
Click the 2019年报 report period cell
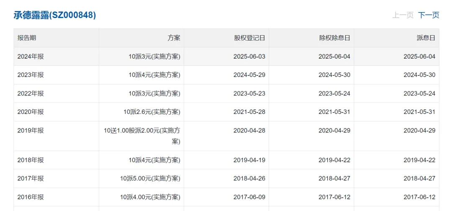tap(31, 131)
